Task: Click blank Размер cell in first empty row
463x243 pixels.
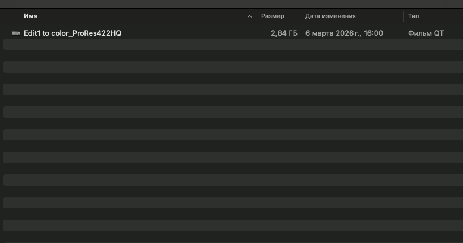Action: pos(279,45)
